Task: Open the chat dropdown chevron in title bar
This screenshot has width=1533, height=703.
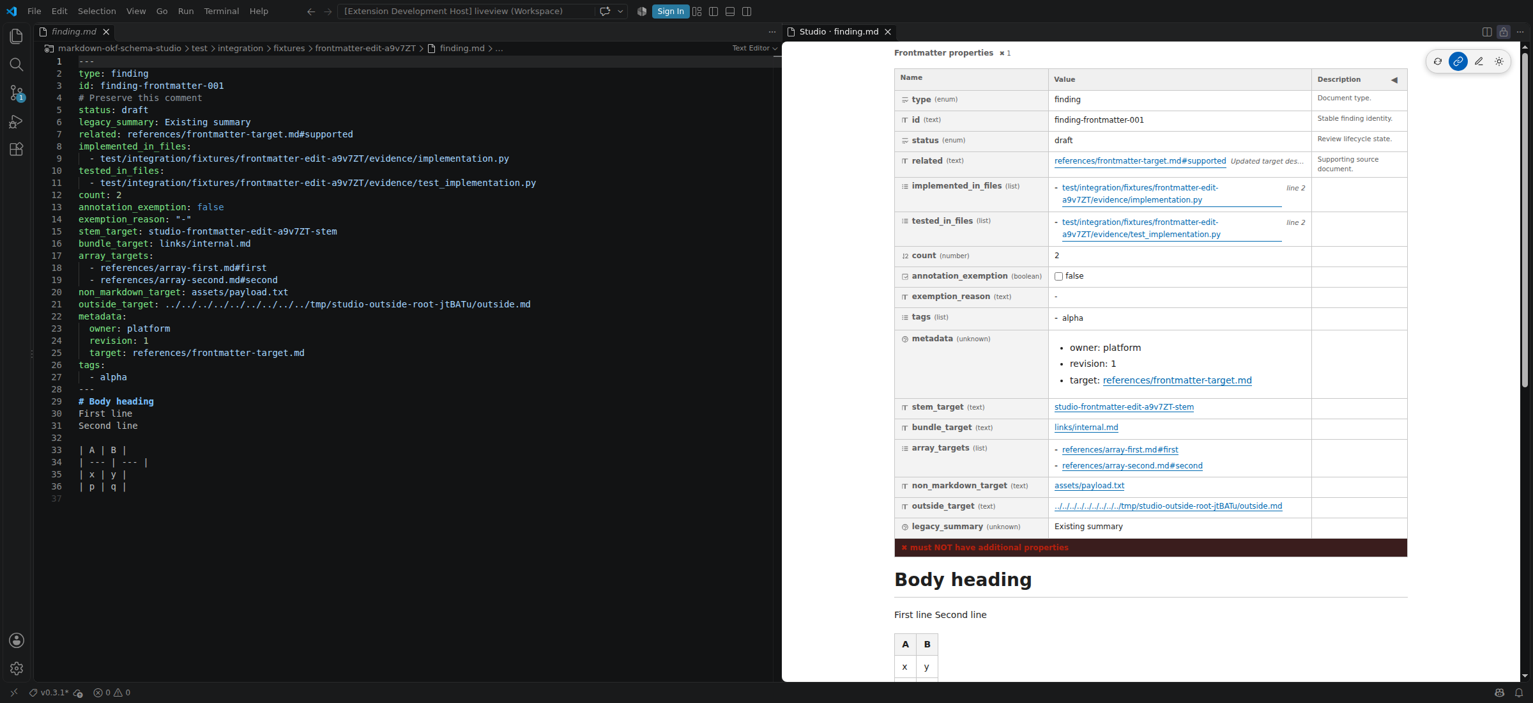Action: pos(620,11)
